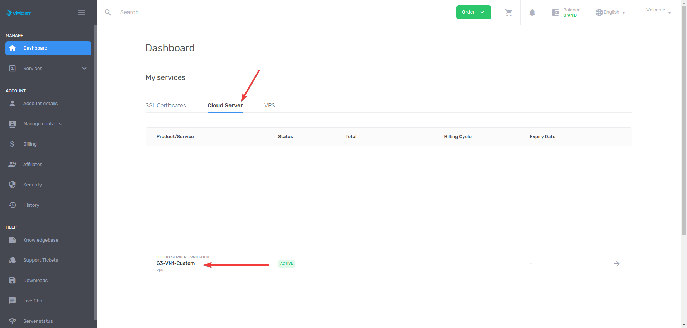Open the Welcome account menu

click(658, 11)
